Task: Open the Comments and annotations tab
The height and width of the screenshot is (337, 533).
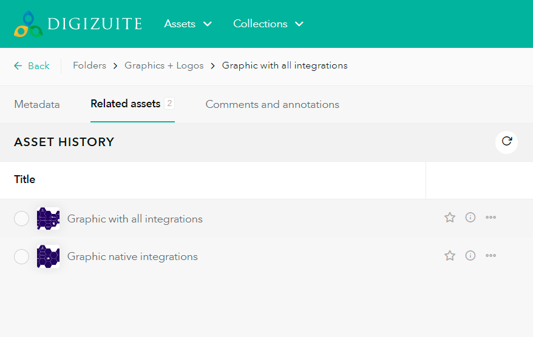Action: [272, 104]
